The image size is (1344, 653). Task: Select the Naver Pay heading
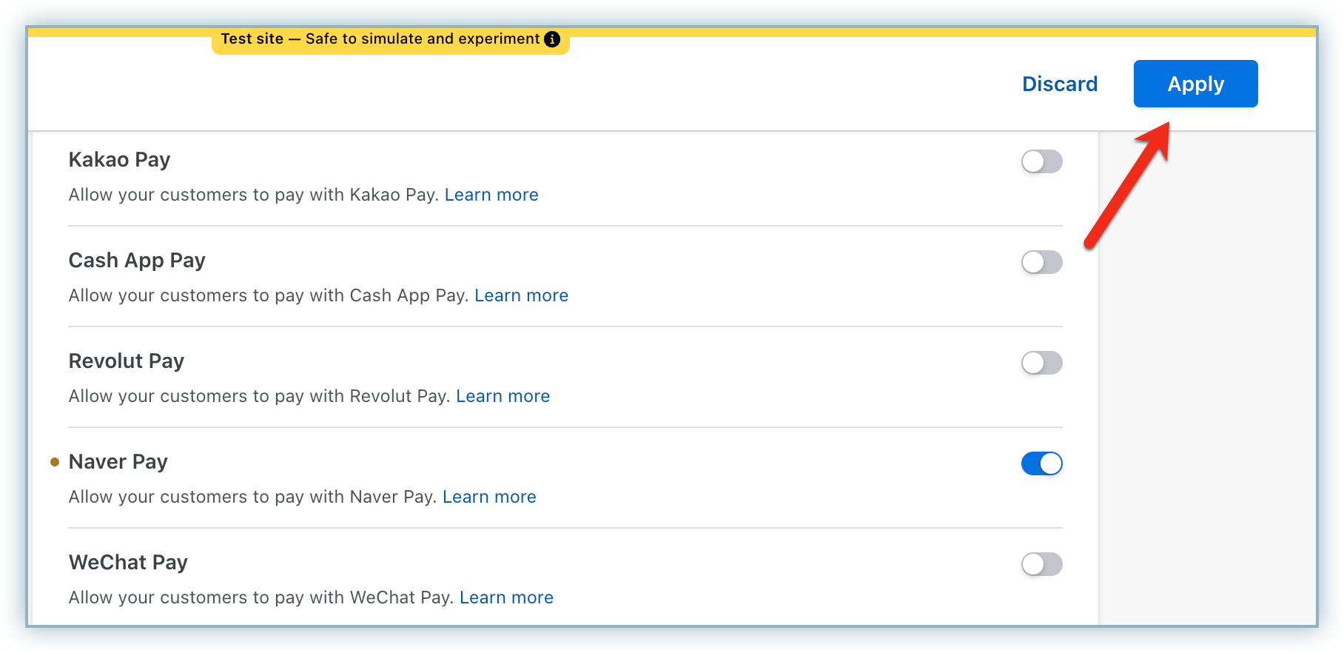[118, 462]
